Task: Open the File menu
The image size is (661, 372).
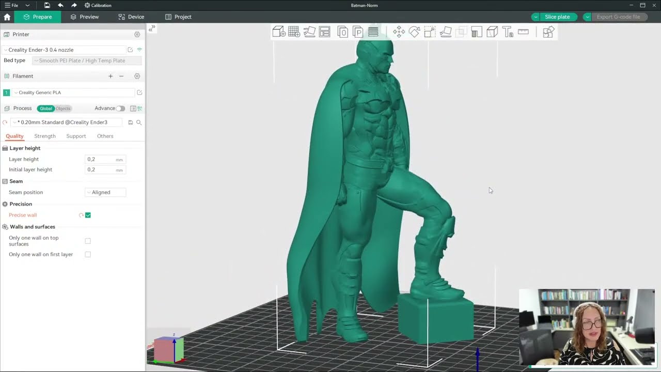Action: [11, 5]
